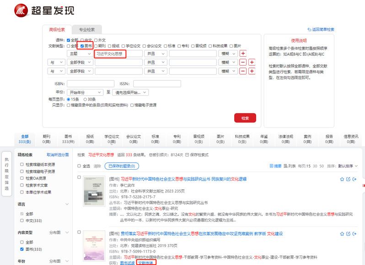Image resolution: width=365 pixels, height=265 pixels.
Task: Click the plus icon on third search row
Action: (x=251, y=71)
